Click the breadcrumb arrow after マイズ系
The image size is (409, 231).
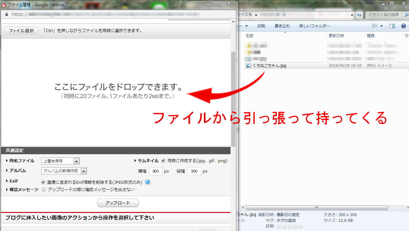pyautogui.click(x=256, y=15)
